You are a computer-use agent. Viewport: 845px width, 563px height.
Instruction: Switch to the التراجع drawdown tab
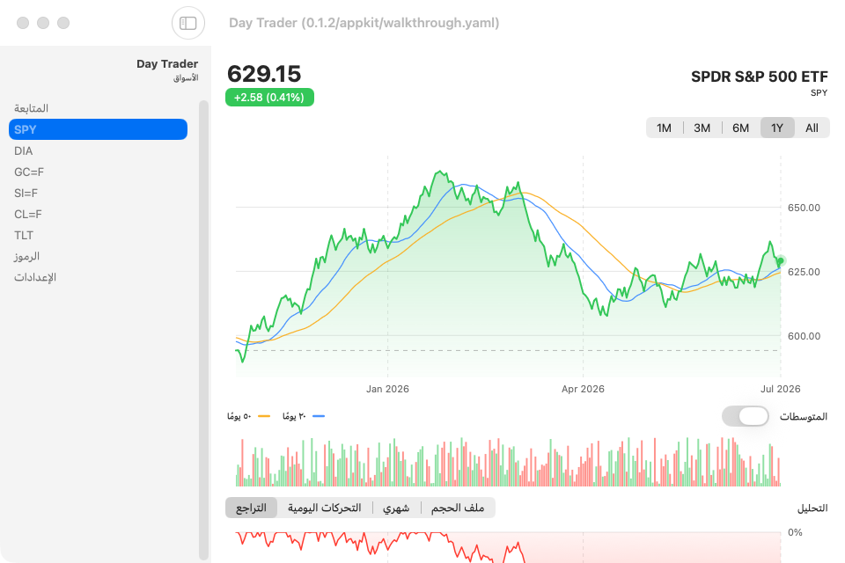(x=251, y=508)
